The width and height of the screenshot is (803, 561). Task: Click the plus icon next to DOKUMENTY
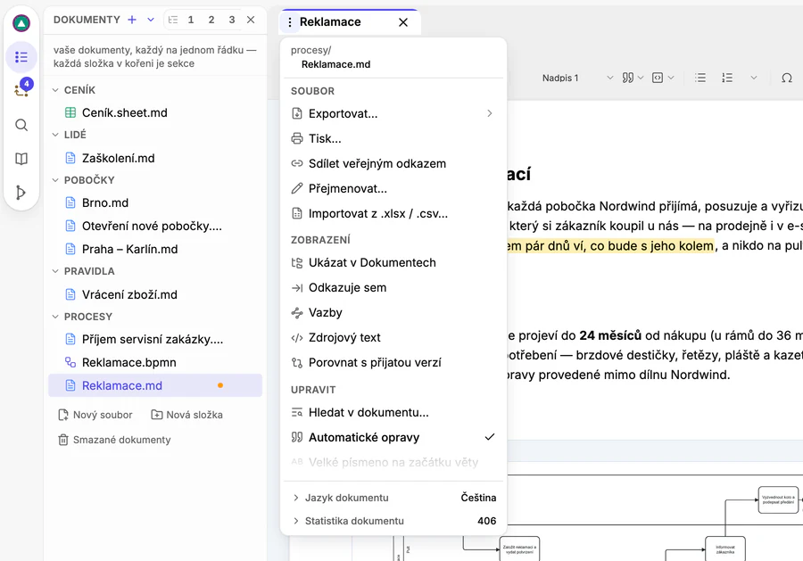(x=132, y=20)
